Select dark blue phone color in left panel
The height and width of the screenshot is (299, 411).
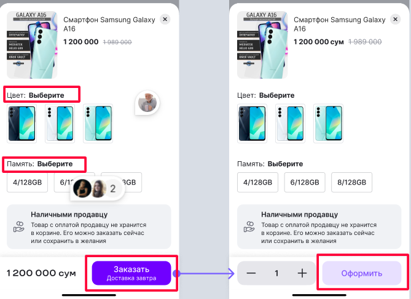tap(22, 124)
